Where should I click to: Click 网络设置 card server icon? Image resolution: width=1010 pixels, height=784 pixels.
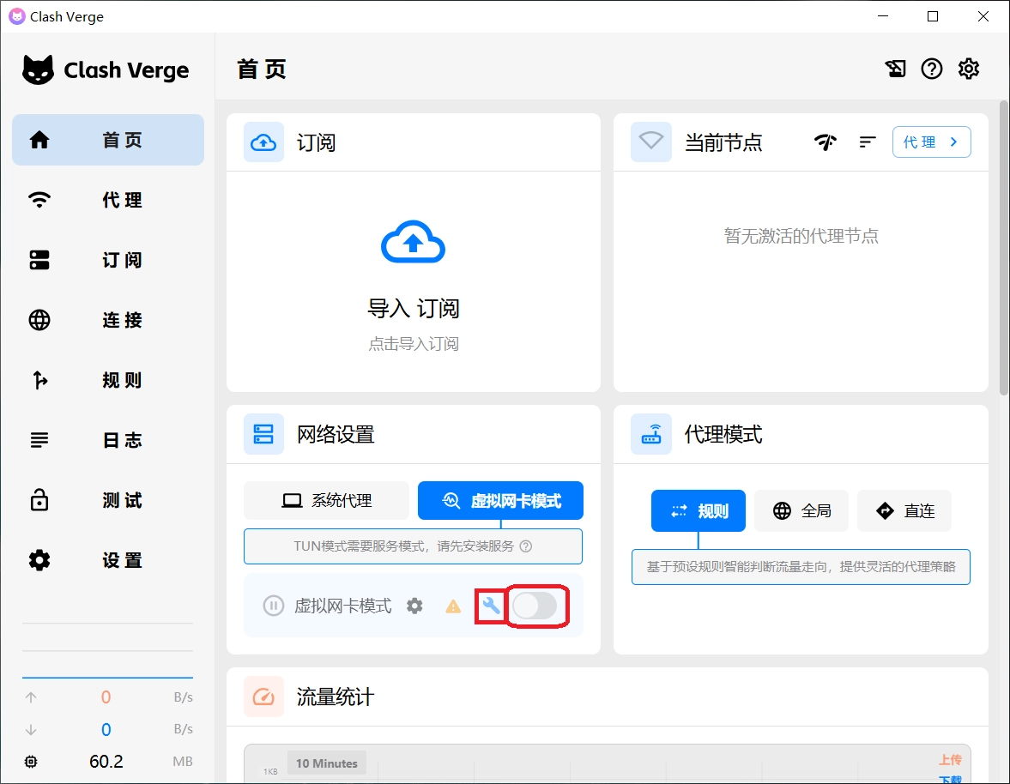click(x=263, y=434)
